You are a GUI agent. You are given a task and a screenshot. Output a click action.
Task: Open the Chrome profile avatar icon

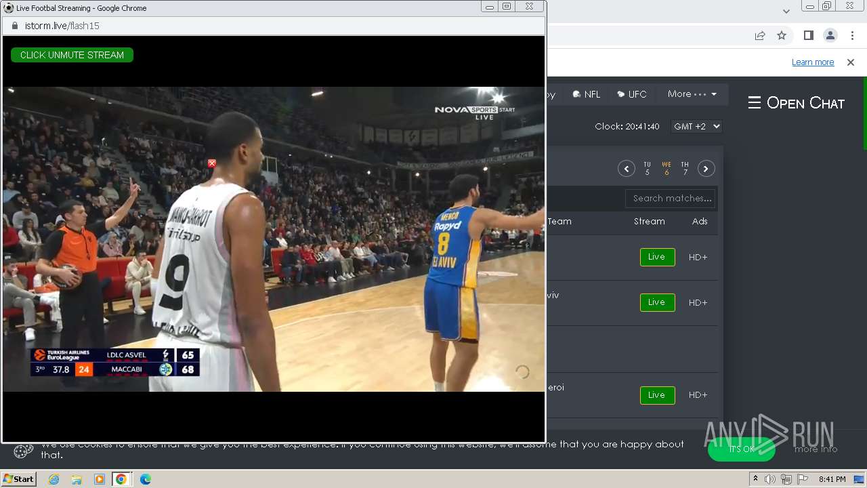830,36
